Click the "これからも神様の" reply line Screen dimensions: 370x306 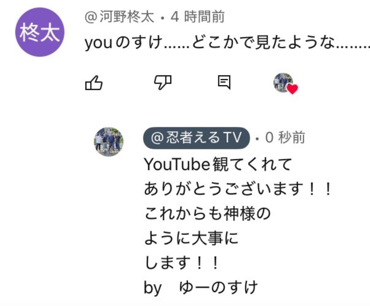(207, 213)
